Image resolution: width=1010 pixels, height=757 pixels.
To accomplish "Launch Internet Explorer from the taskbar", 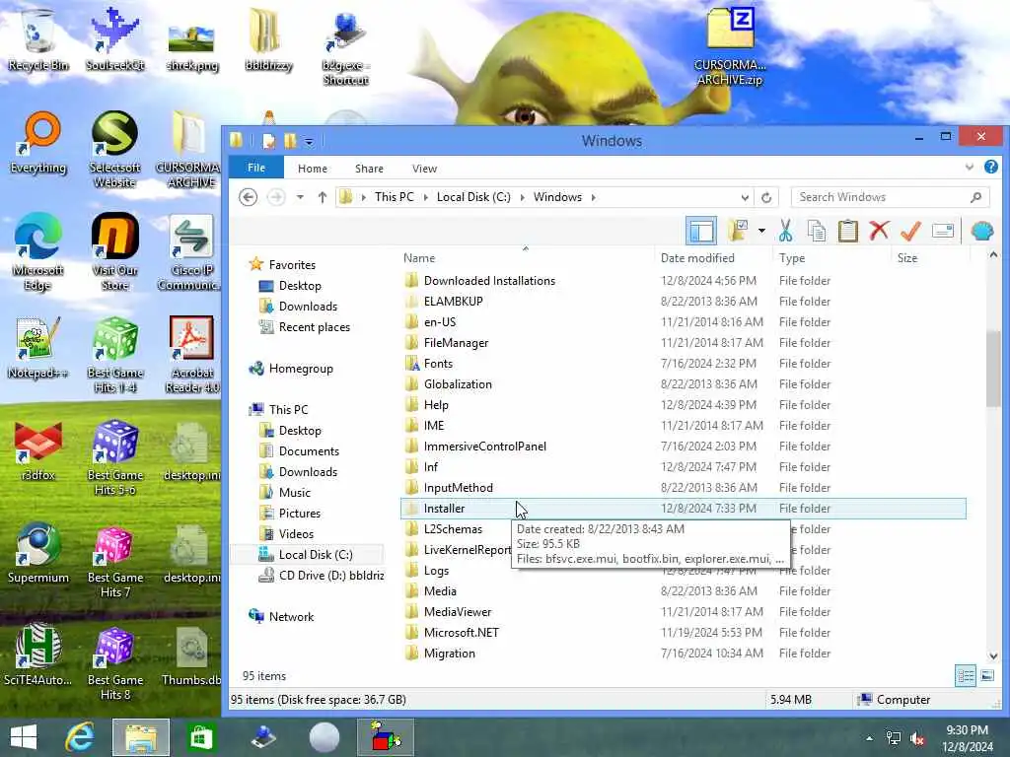I will tap(81, 737).
